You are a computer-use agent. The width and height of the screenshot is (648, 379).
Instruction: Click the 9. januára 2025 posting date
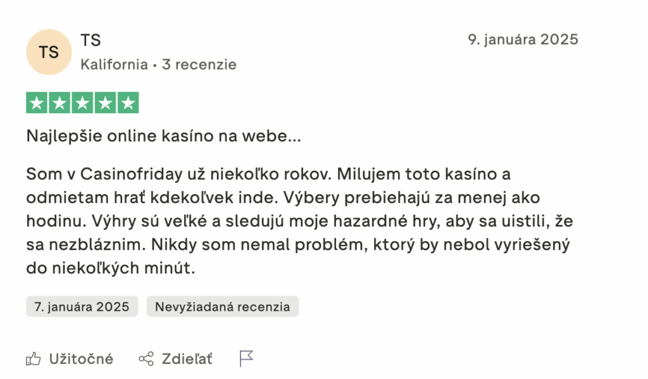coord(523,40)
